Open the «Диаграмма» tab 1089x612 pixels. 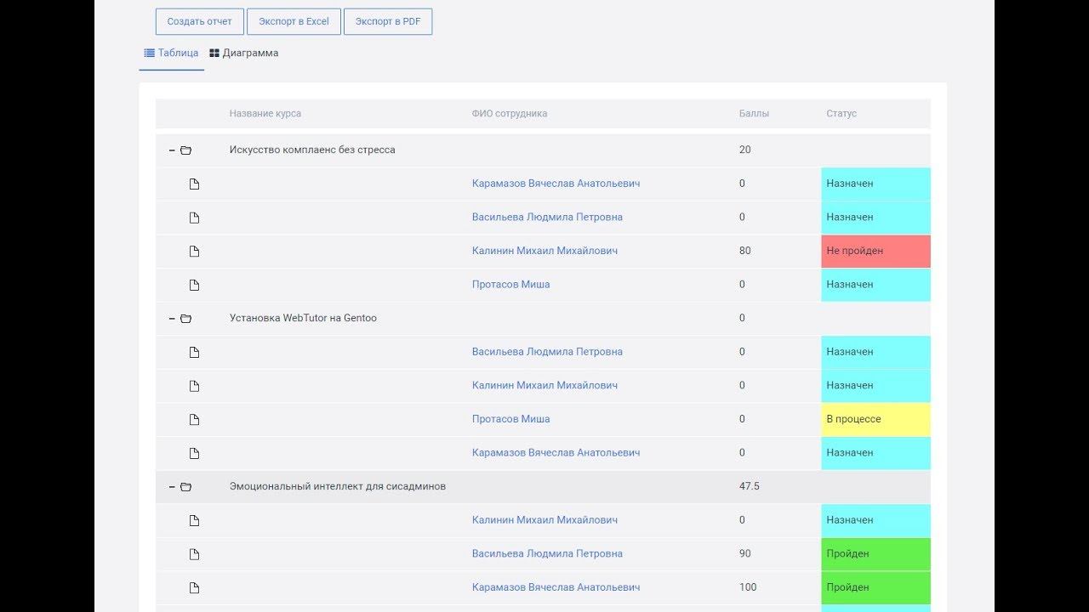244,53
